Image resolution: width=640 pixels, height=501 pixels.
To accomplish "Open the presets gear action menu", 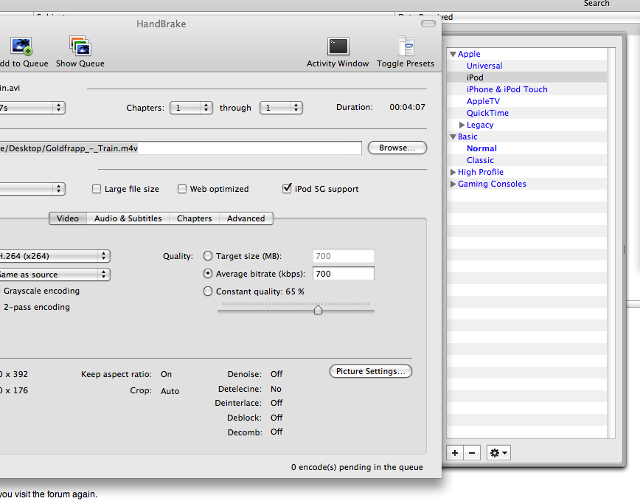I will (498, 453).
